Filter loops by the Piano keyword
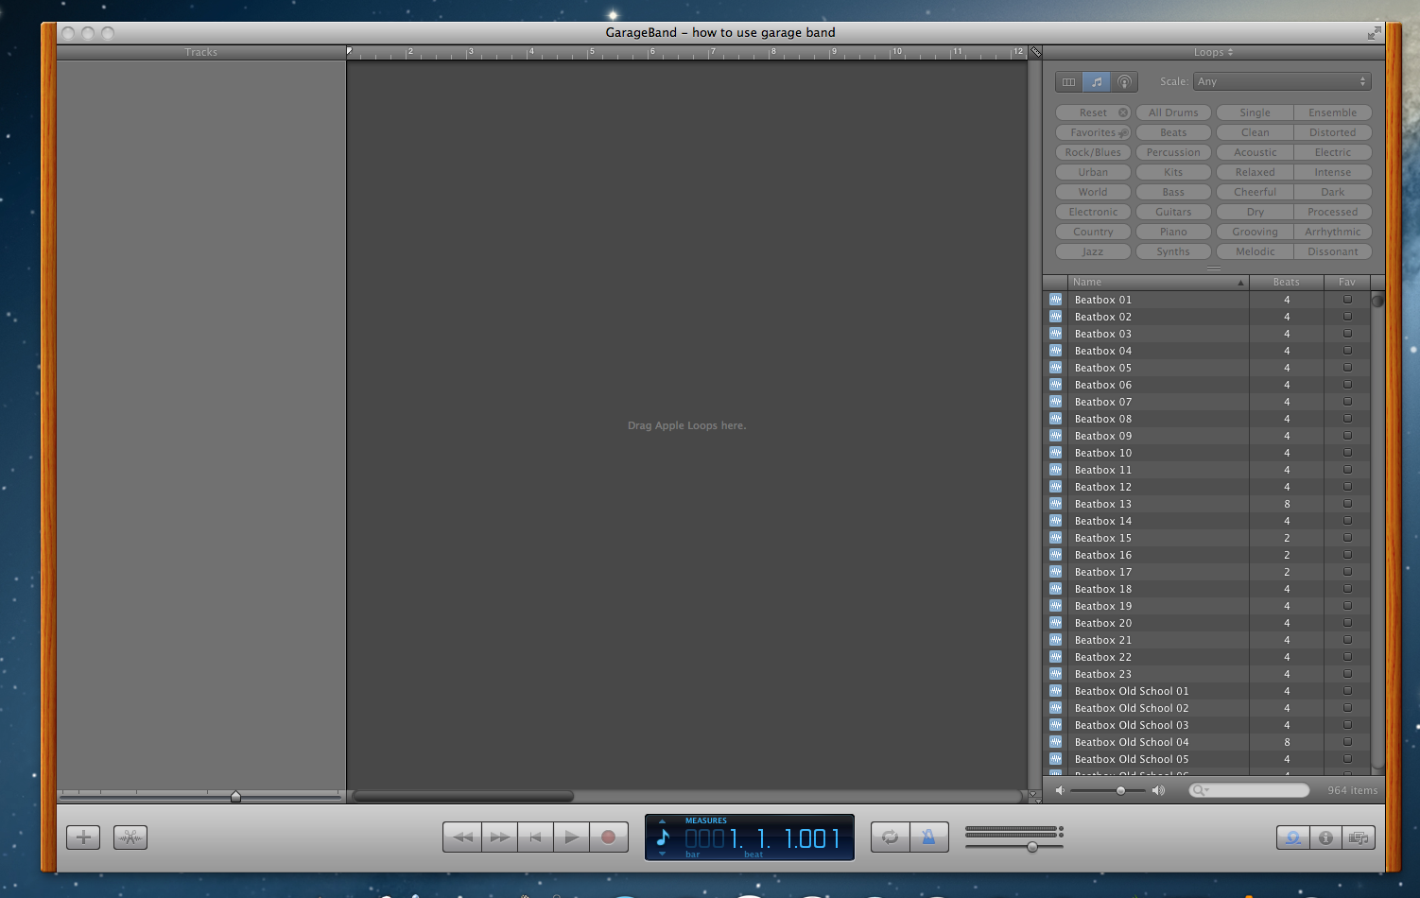The image size is (1420, 898). pyautogui.click(x=1173, y=232)
